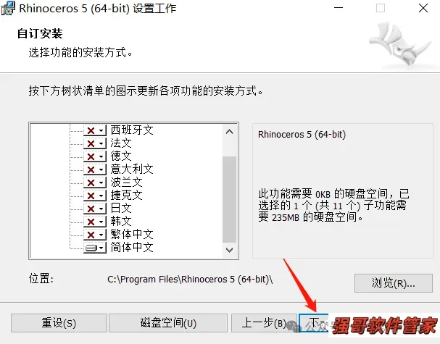Click the 浏览(R)... browse button
440x344 pixels.
(x=394, y=283)
